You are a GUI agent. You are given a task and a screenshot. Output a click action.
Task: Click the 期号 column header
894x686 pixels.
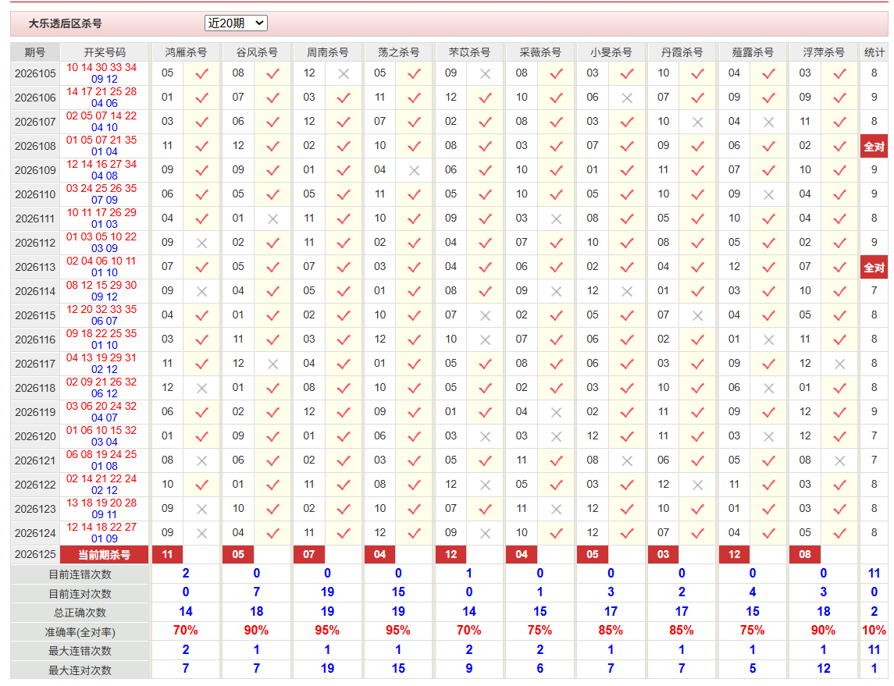(35, 52)
